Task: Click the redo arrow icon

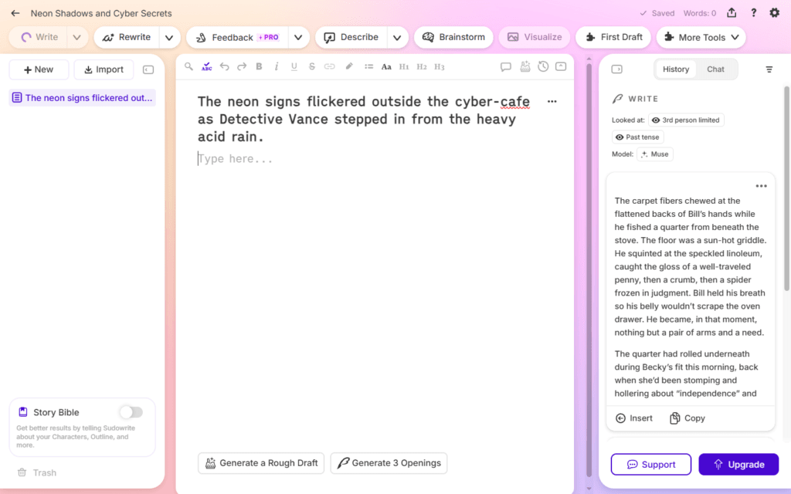Action: coord(242,66)
